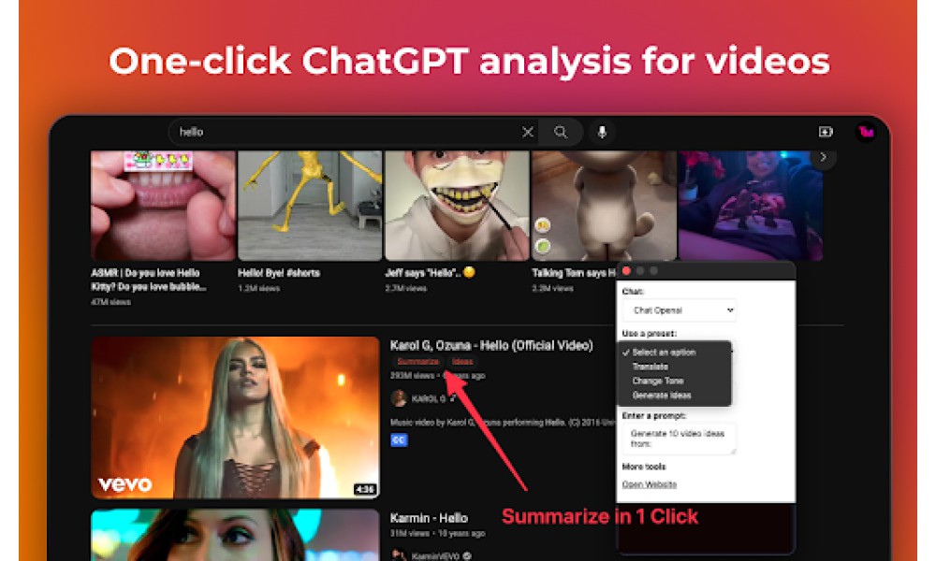Screen dimensions: 936x561
Task: Open Karol G, Ozuna - Hello video title
Action: click(x=491, y=345)
